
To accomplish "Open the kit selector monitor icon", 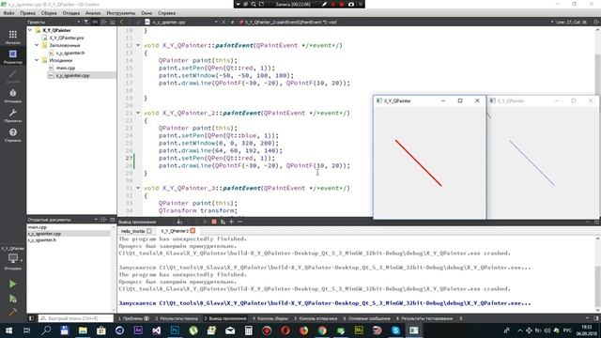I will pyautogui.click(x=12, y=259).
